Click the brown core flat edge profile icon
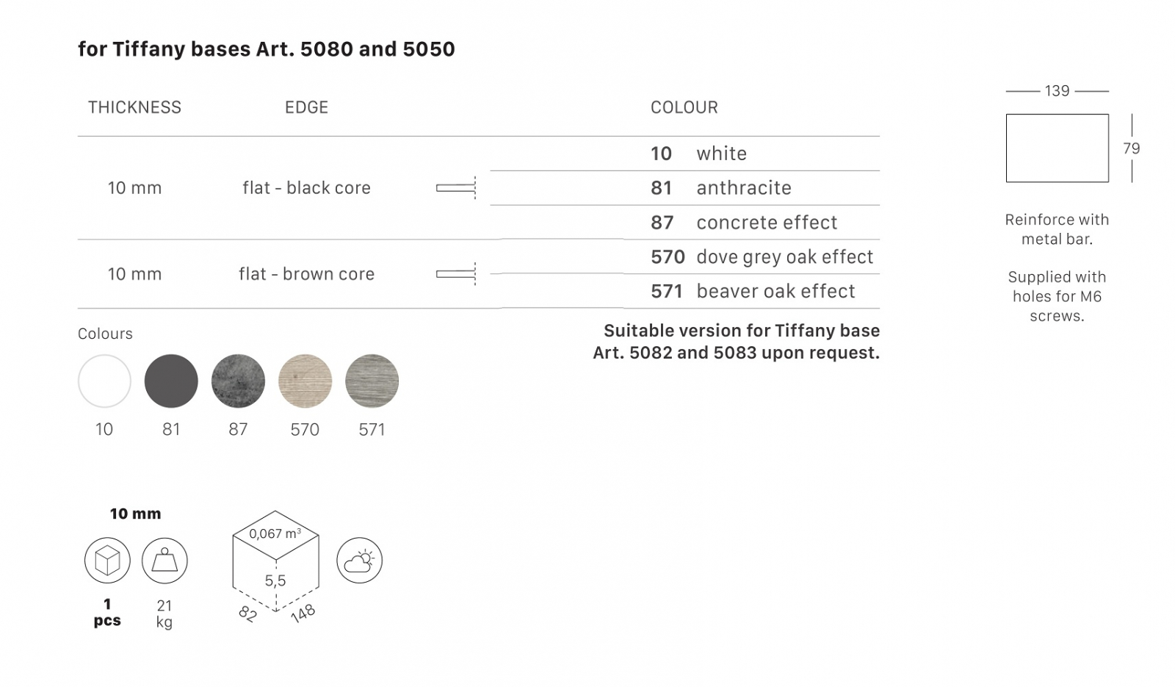Viewport: 1175px width, 687px height. pos(457,274)
